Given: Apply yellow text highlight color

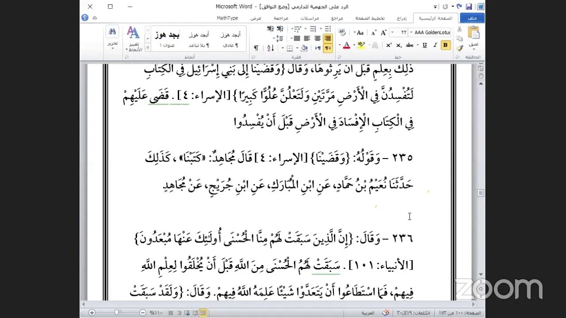Looking at the screenshot, I should 361,45.
